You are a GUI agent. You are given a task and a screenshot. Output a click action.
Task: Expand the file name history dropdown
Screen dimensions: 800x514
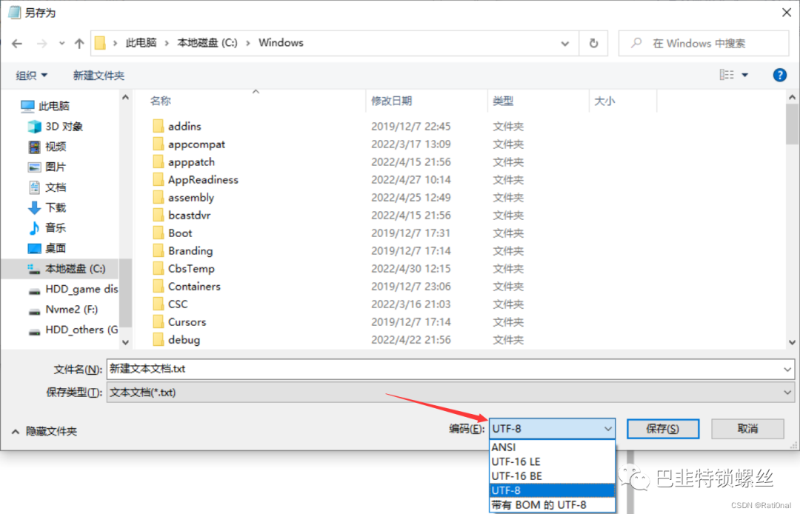787,369
